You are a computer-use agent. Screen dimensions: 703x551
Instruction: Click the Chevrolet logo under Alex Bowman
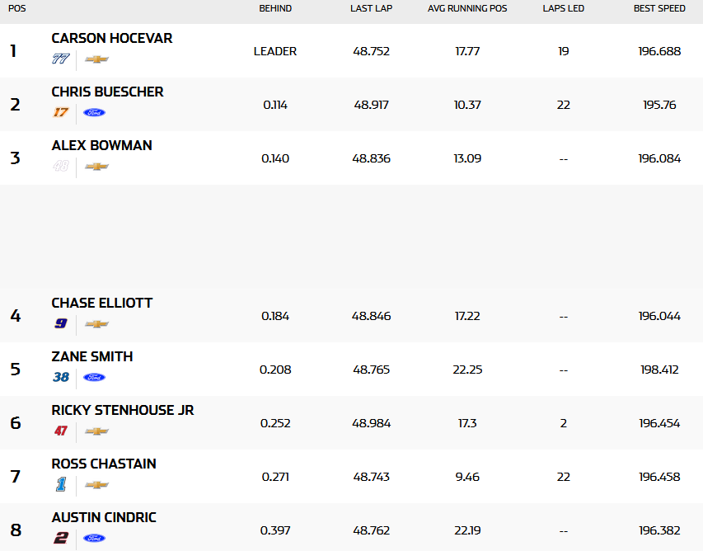tap(96, 167)
